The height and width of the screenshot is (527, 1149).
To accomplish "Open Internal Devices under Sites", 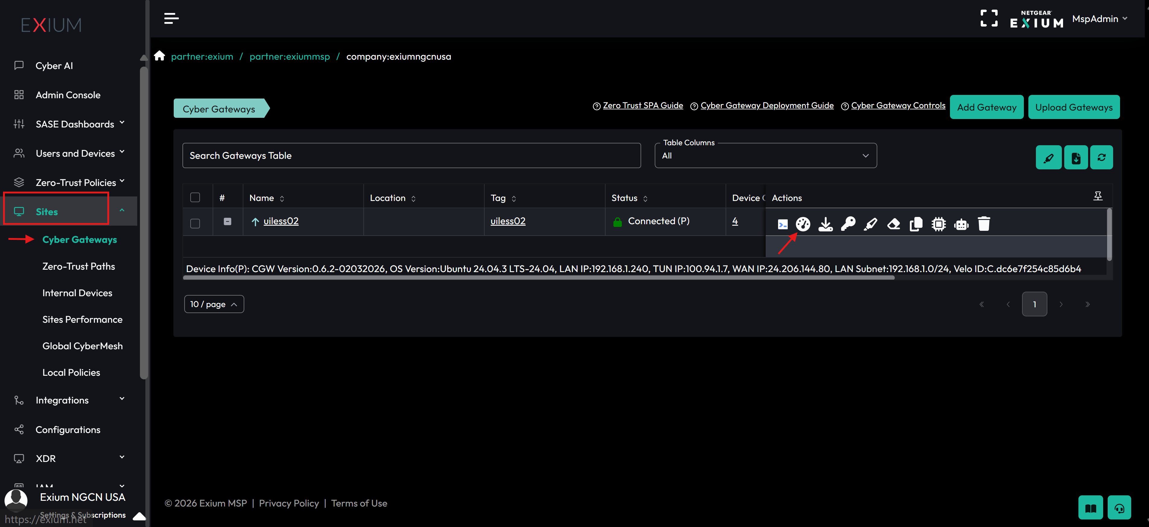I will click(77, 293).
